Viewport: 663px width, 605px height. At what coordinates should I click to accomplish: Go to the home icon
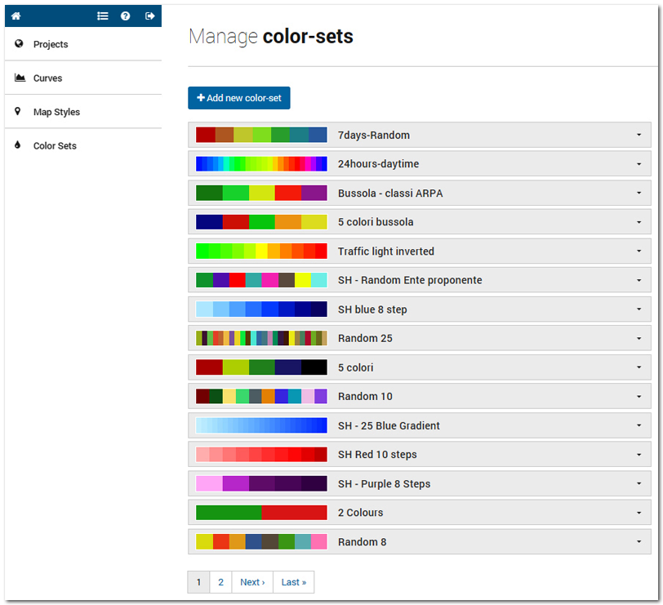click(16, 16)
